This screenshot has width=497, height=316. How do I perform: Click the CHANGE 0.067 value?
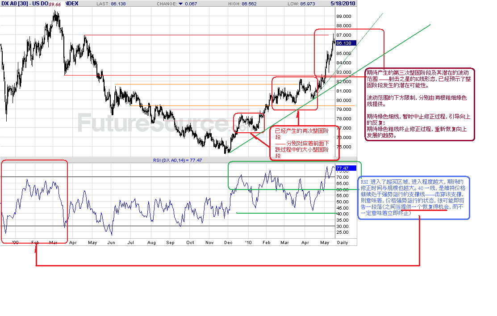(191, 4)
